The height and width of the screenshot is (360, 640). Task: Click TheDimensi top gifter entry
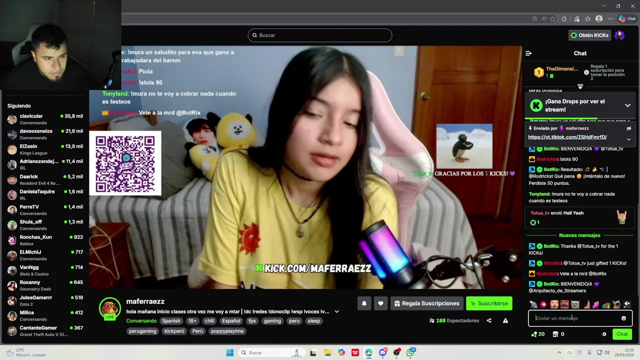pyautogui.click(x=556, y=72)
